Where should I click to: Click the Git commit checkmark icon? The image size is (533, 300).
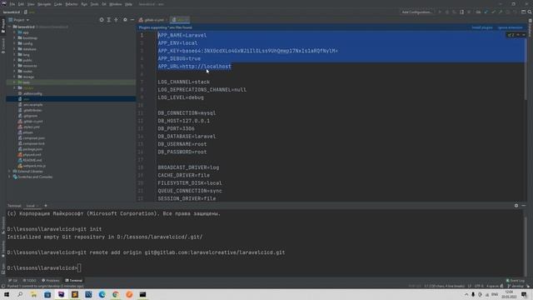pos(493,12)
